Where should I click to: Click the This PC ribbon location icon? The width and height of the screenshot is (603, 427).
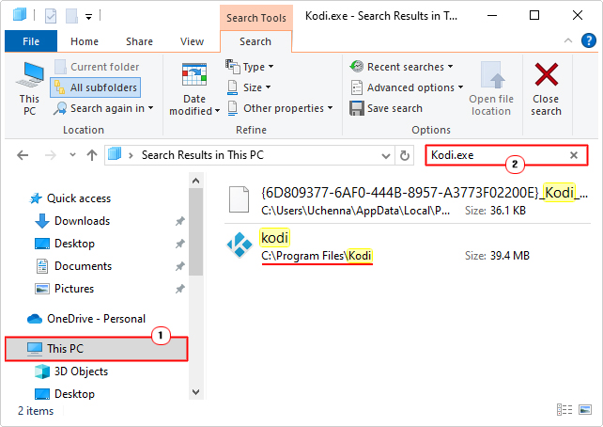(30, 88)
